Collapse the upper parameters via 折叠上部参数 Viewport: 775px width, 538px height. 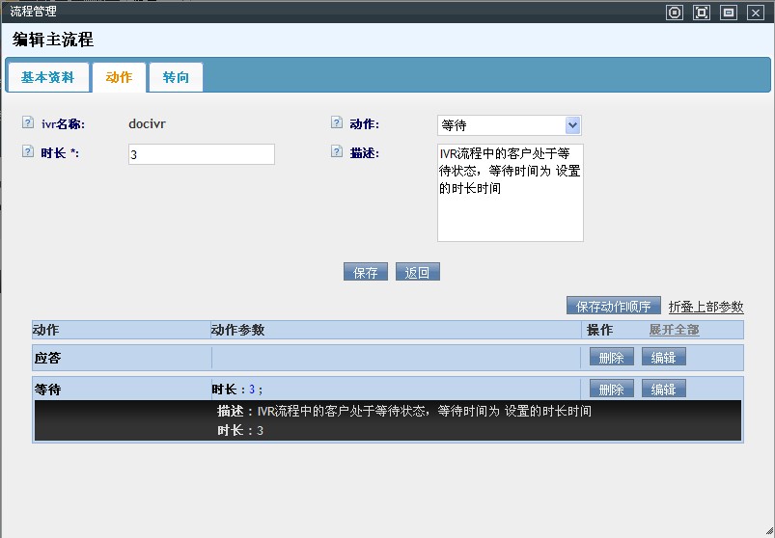coord(706,307)
